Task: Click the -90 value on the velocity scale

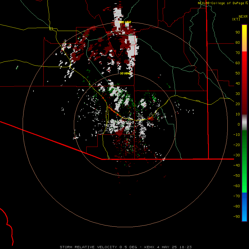Action: pos(237,217)
